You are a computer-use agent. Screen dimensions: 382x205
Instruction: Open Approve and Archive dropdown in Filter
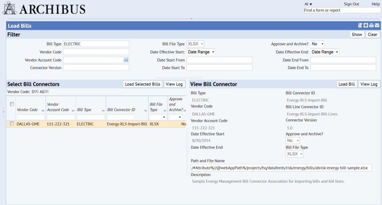coord(317,44)
